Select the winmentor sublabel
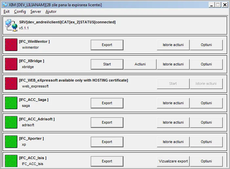Screen dimensions: 230x169 (30, 48)
